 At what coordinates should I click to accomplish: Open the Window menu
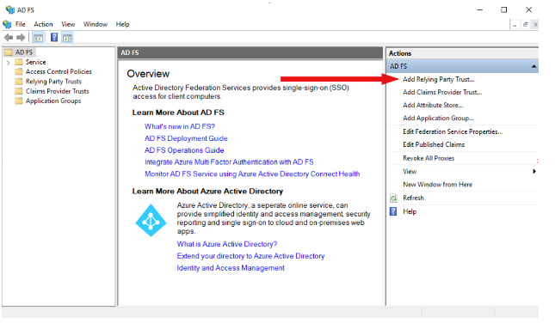(x=96, y=24)
